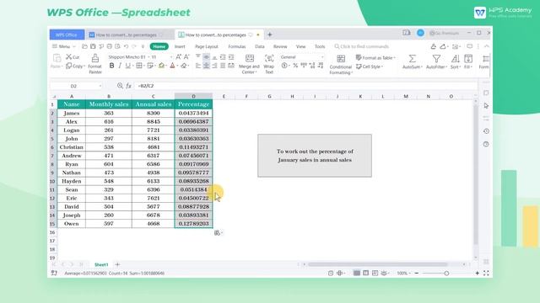Click the Increase font size icon

(178, 57)
